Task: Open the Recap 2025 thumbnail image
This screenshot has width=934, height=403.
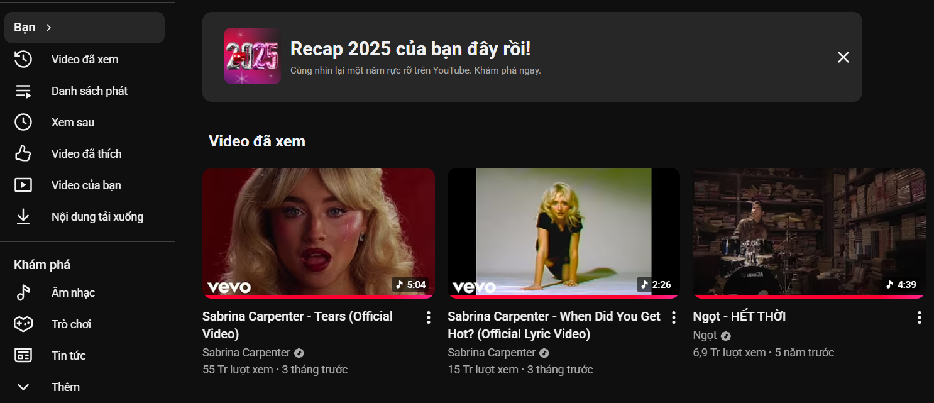Action: pos(253,56)
